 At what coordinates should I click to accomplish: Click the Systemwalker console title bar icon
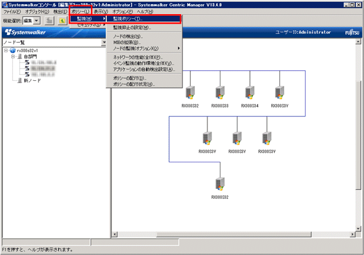point(5,5)
